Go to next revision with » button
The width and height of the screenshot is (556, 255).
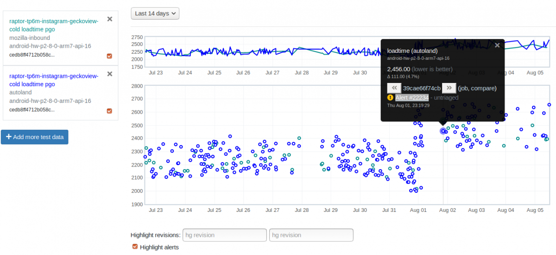click(449, 88)
